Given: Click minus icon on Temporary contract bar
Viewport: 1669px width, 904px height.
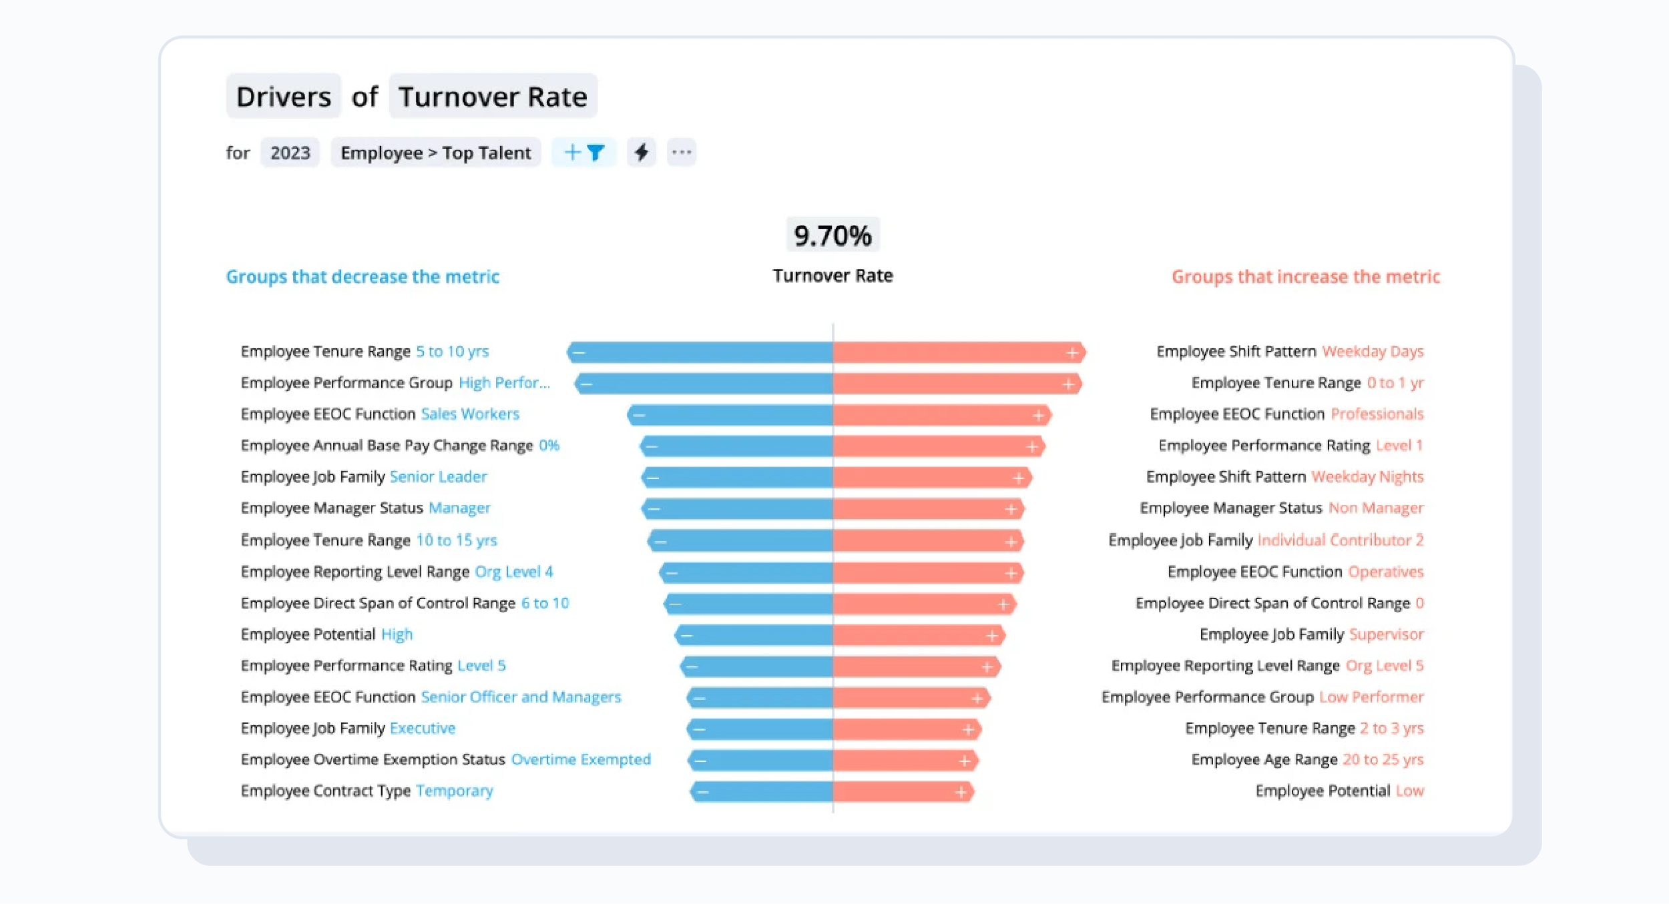Looking at the screenshot, I should point(702,792).
